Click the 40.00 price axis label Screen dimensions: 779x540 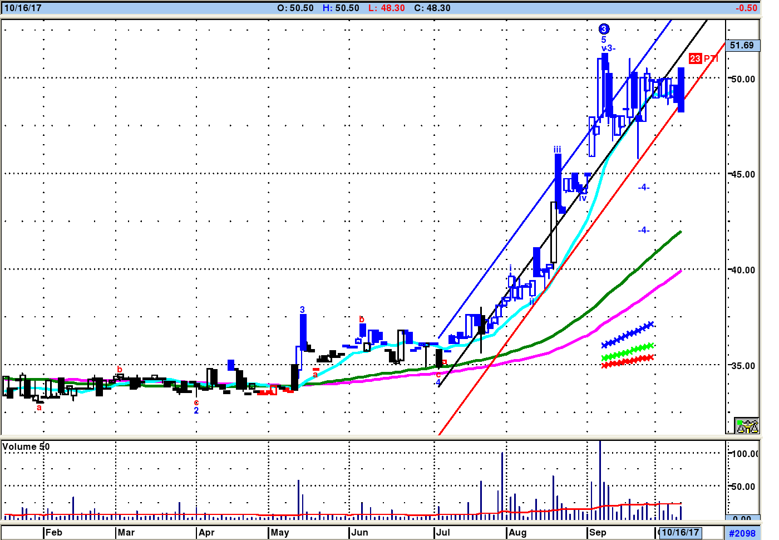(743, 271)
